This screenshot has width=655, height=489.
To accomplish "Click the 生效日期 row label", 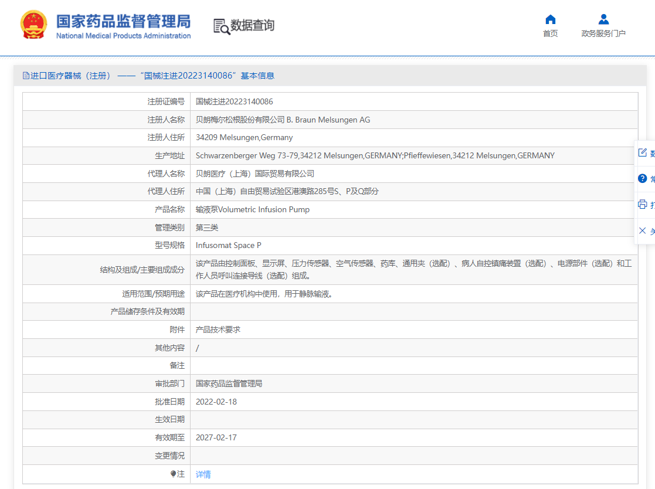I will tap(169, 420).
